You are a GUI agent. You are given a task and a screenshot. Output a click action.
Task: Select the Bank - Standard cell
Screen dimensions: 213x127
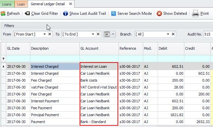[x=99, y=122]
